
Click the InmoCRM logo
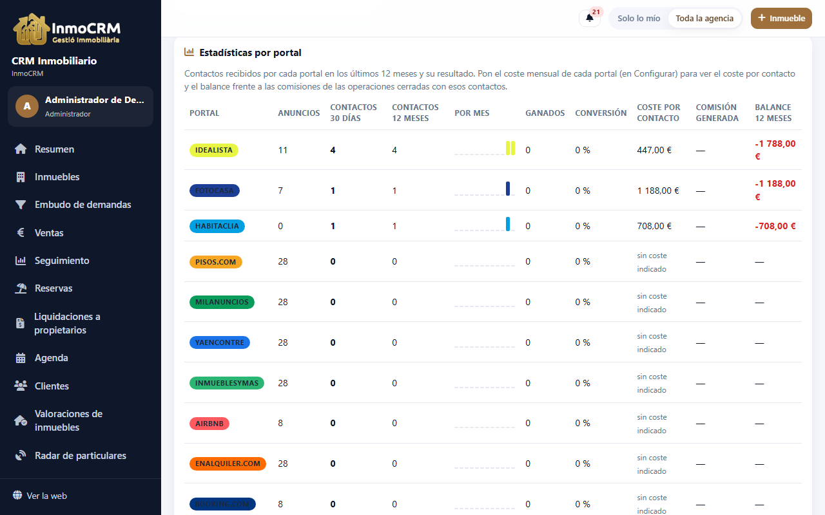(66, 30)
